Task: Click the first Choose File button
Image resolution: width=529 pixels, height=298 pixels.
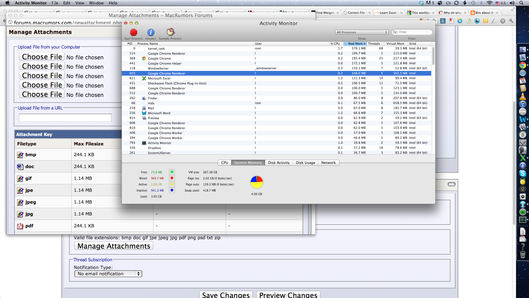Action: coord(42,57)
